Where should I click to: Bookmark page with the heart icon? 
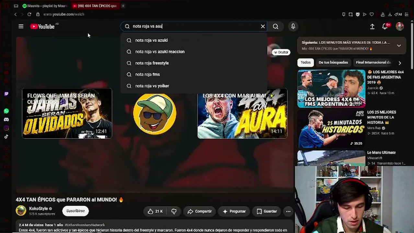(x=372, y=14)
